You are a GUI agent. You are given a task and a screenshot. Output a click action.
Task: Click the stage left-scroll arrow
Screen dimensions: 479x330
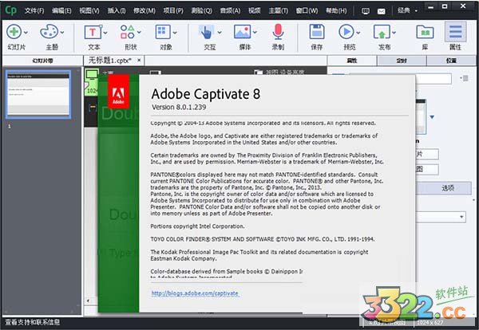(88, 301)
